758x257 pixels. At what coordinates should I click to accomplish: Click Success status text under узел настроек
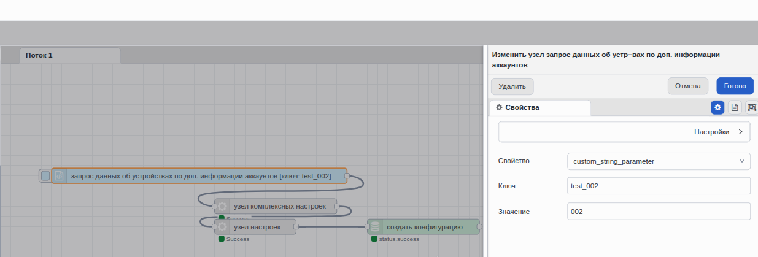tap(238, 239)
